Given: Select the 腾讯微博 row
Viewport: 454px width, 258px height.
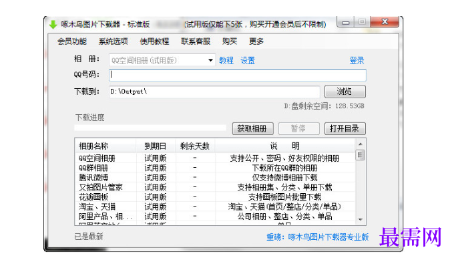Looking at the screenshot, I should click(x=215, y=177).
